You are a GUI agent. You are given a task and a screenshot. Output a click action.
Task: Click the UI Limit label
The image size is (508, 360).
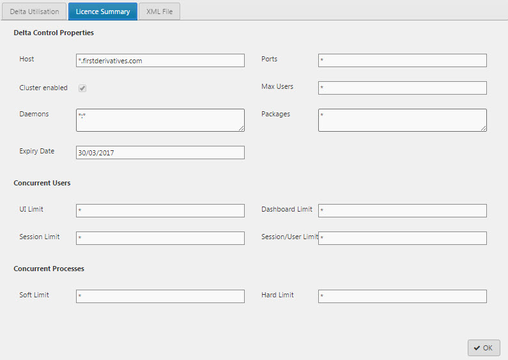coord(31,209)
